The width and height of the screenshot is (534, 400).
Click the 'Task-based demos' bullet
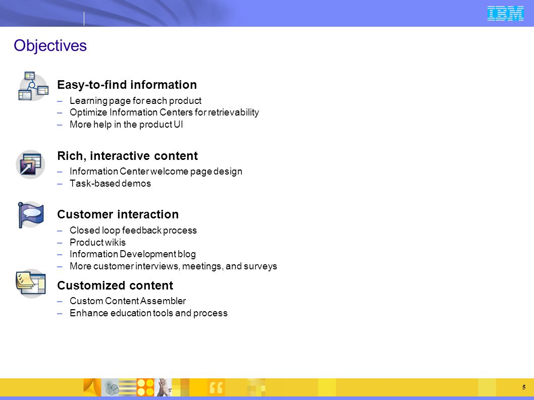(111, 184)
